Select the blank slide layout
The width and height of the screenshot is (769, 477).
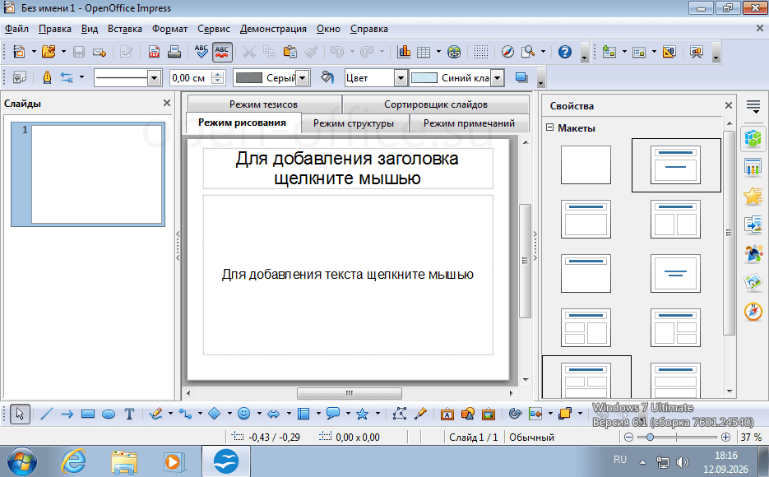pos(586,164)
